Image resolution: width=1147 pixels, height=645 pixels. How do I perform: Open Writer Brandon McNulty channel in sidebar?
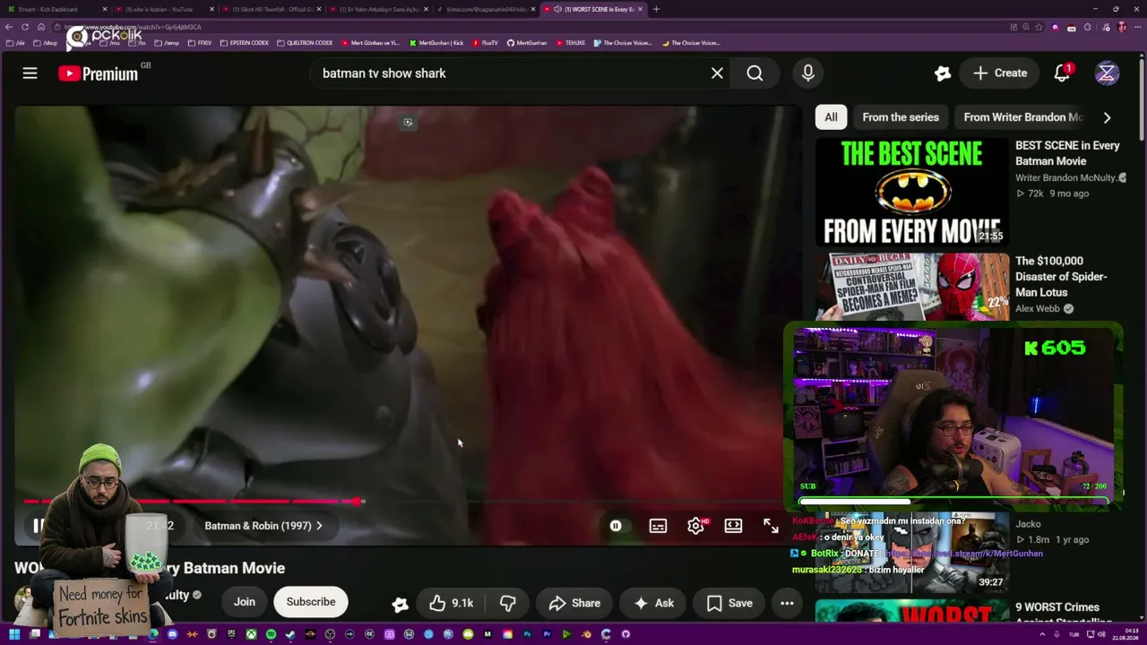tap(1065, 177)
